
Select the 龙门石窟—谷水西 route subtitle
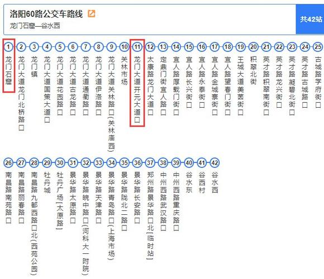click(35, 26)
